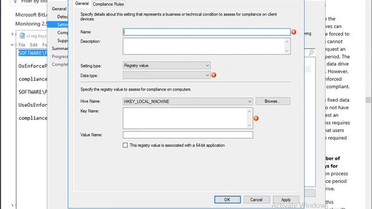Image resolution: width=372 pixels, height=209 pixels.
Task: Click the Data type error icon
Action: 214,75
